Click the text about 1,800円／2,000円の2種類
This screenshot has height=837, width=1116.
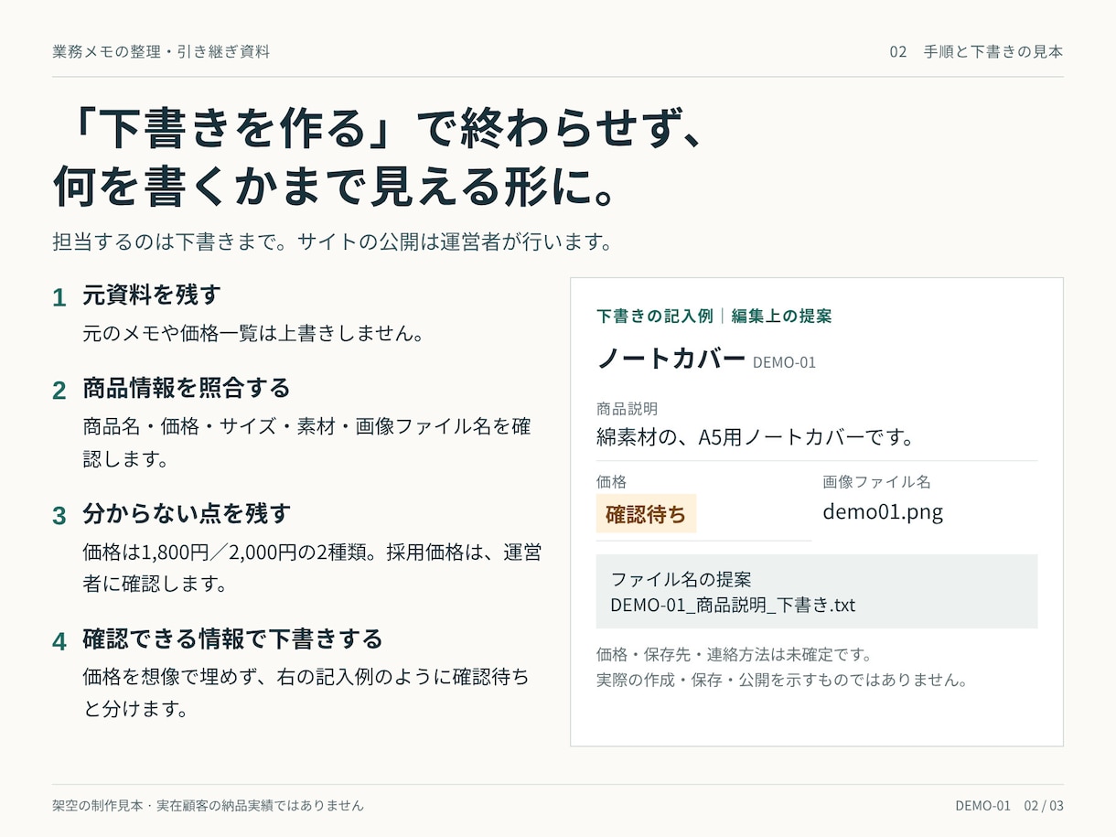pyautogui.click(x=312, y=568)
